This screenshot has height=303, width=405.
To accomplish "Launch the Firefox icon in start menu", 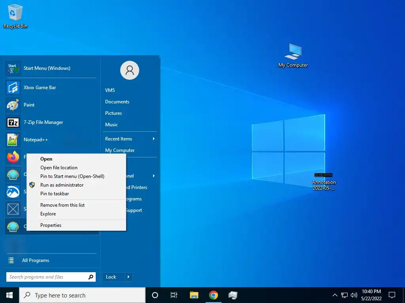I will [13, 157].
